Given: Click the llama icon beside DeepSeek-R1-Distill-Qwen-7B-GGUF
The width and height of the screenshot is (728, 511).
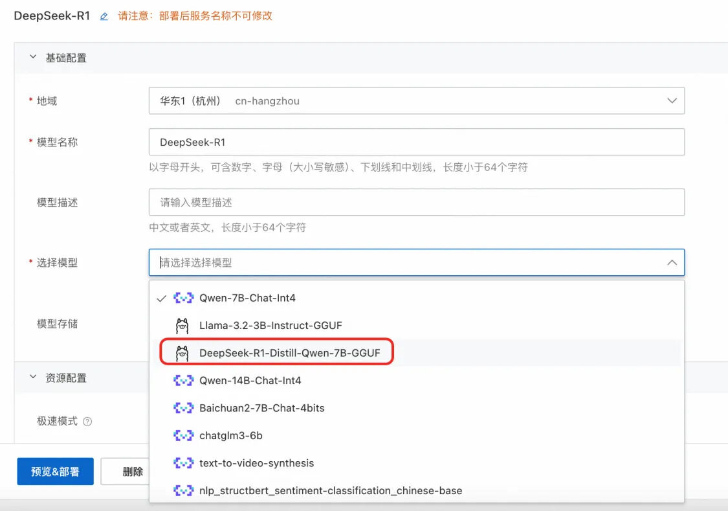Looking at the screenshot, I should coord(182,353).
